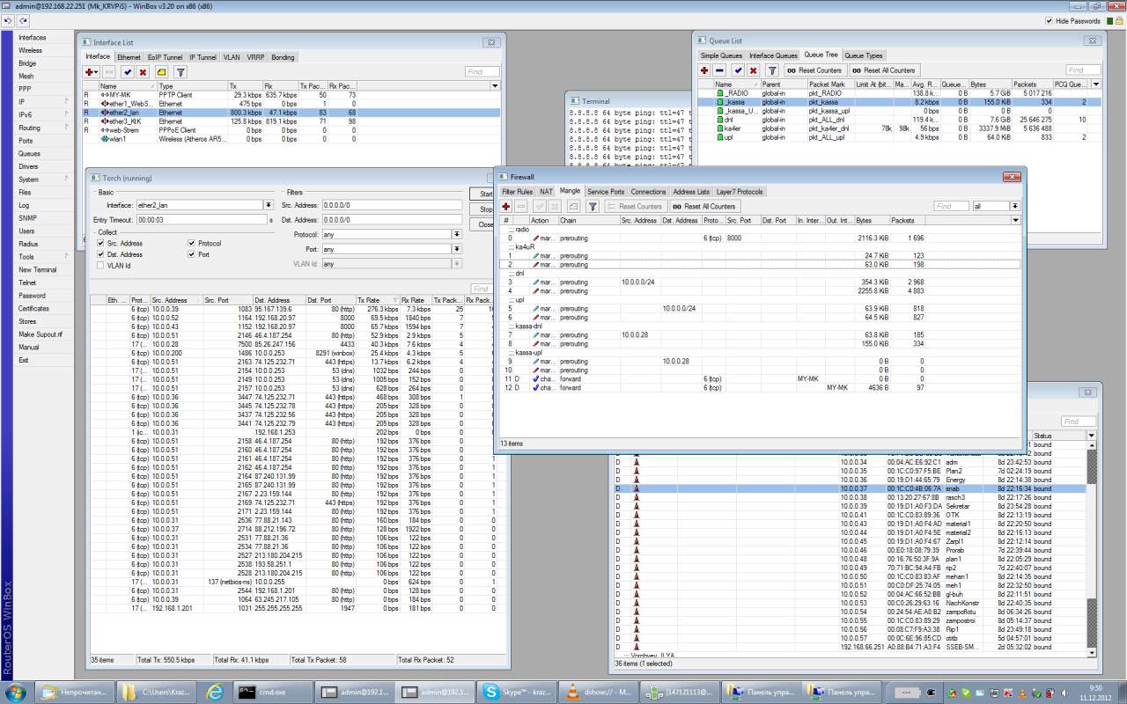Uncheck the Src. Address collect checkbox
Image resolution: width=1127 pixels, height=704 pixels.
point(100,244)
